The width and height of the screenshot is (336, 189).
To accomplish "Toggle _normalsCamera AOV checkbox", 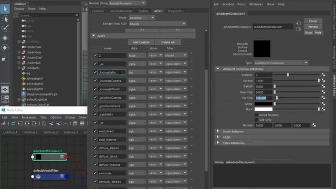I will [x=95, y=80].
